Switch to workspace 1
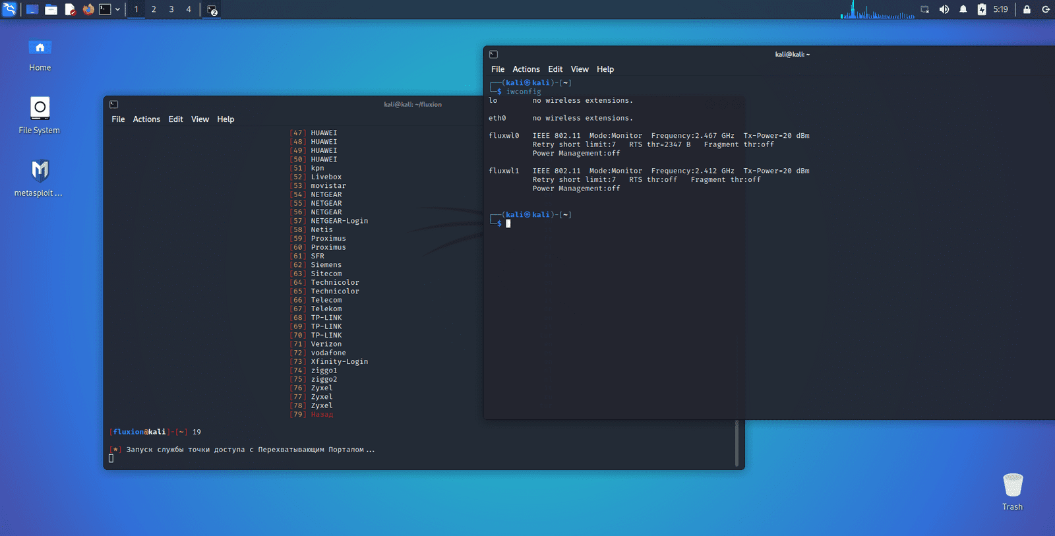The image size is (1055, 536). (136, 9)
